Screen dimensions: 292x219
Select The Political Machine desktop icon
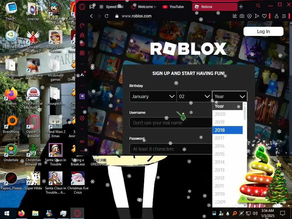33,98
